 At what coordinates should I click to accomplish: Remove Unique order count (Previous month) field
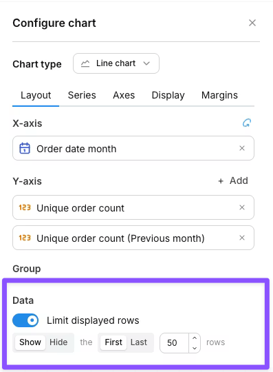point(242,238)
